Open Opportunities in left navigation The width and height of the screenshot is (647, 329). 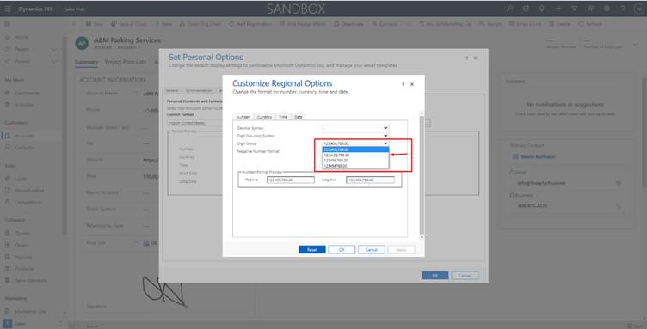29,191
